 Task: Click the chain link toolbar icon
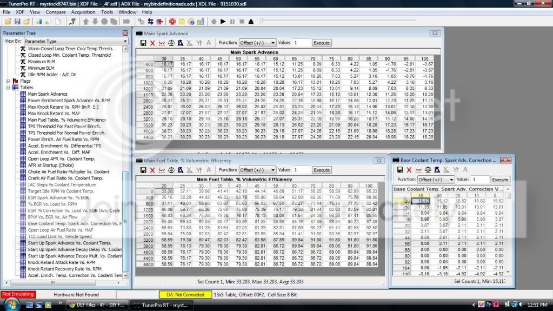pyautogui.click(x=141, y=22)
